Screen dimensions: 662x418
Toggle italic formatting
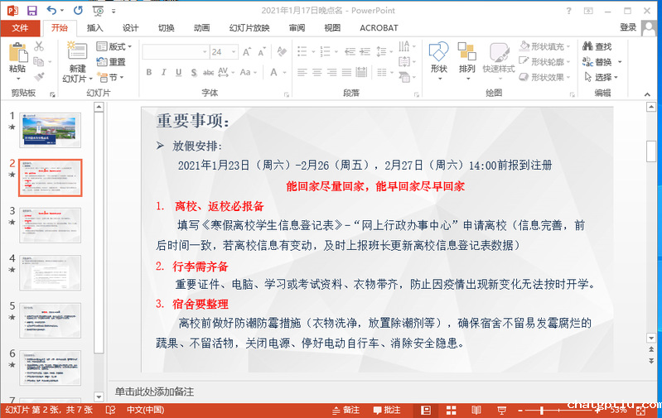pyautogui.click(x=164, y=72)
